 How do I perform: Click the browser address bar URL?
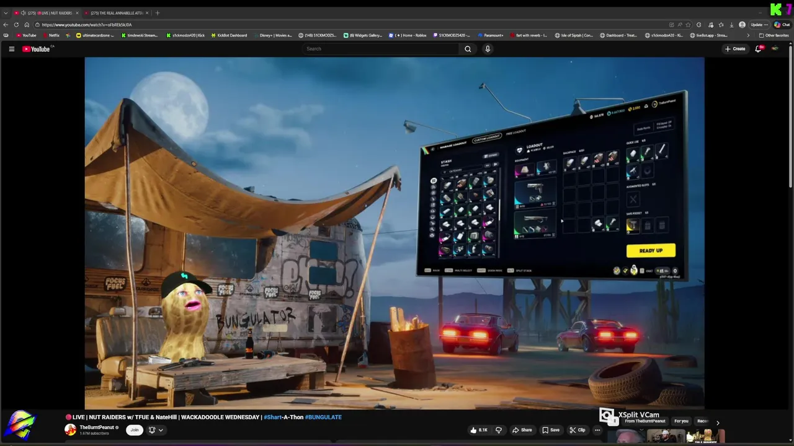(x=87, y=25)
